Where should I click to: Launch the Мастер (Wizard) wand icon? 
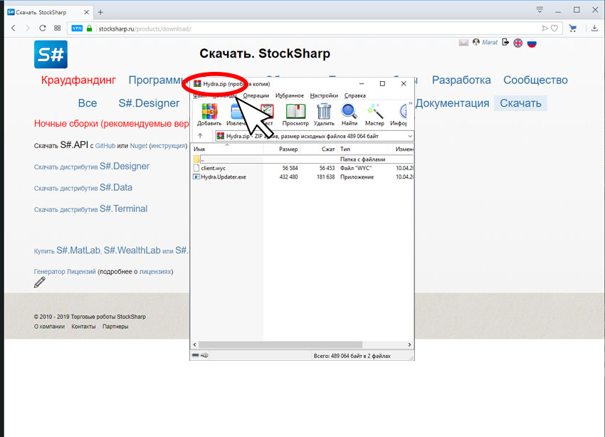374,115
